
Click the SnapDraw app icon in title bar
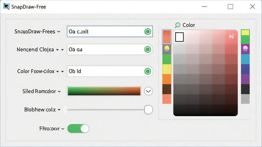(x=6, y=6)
